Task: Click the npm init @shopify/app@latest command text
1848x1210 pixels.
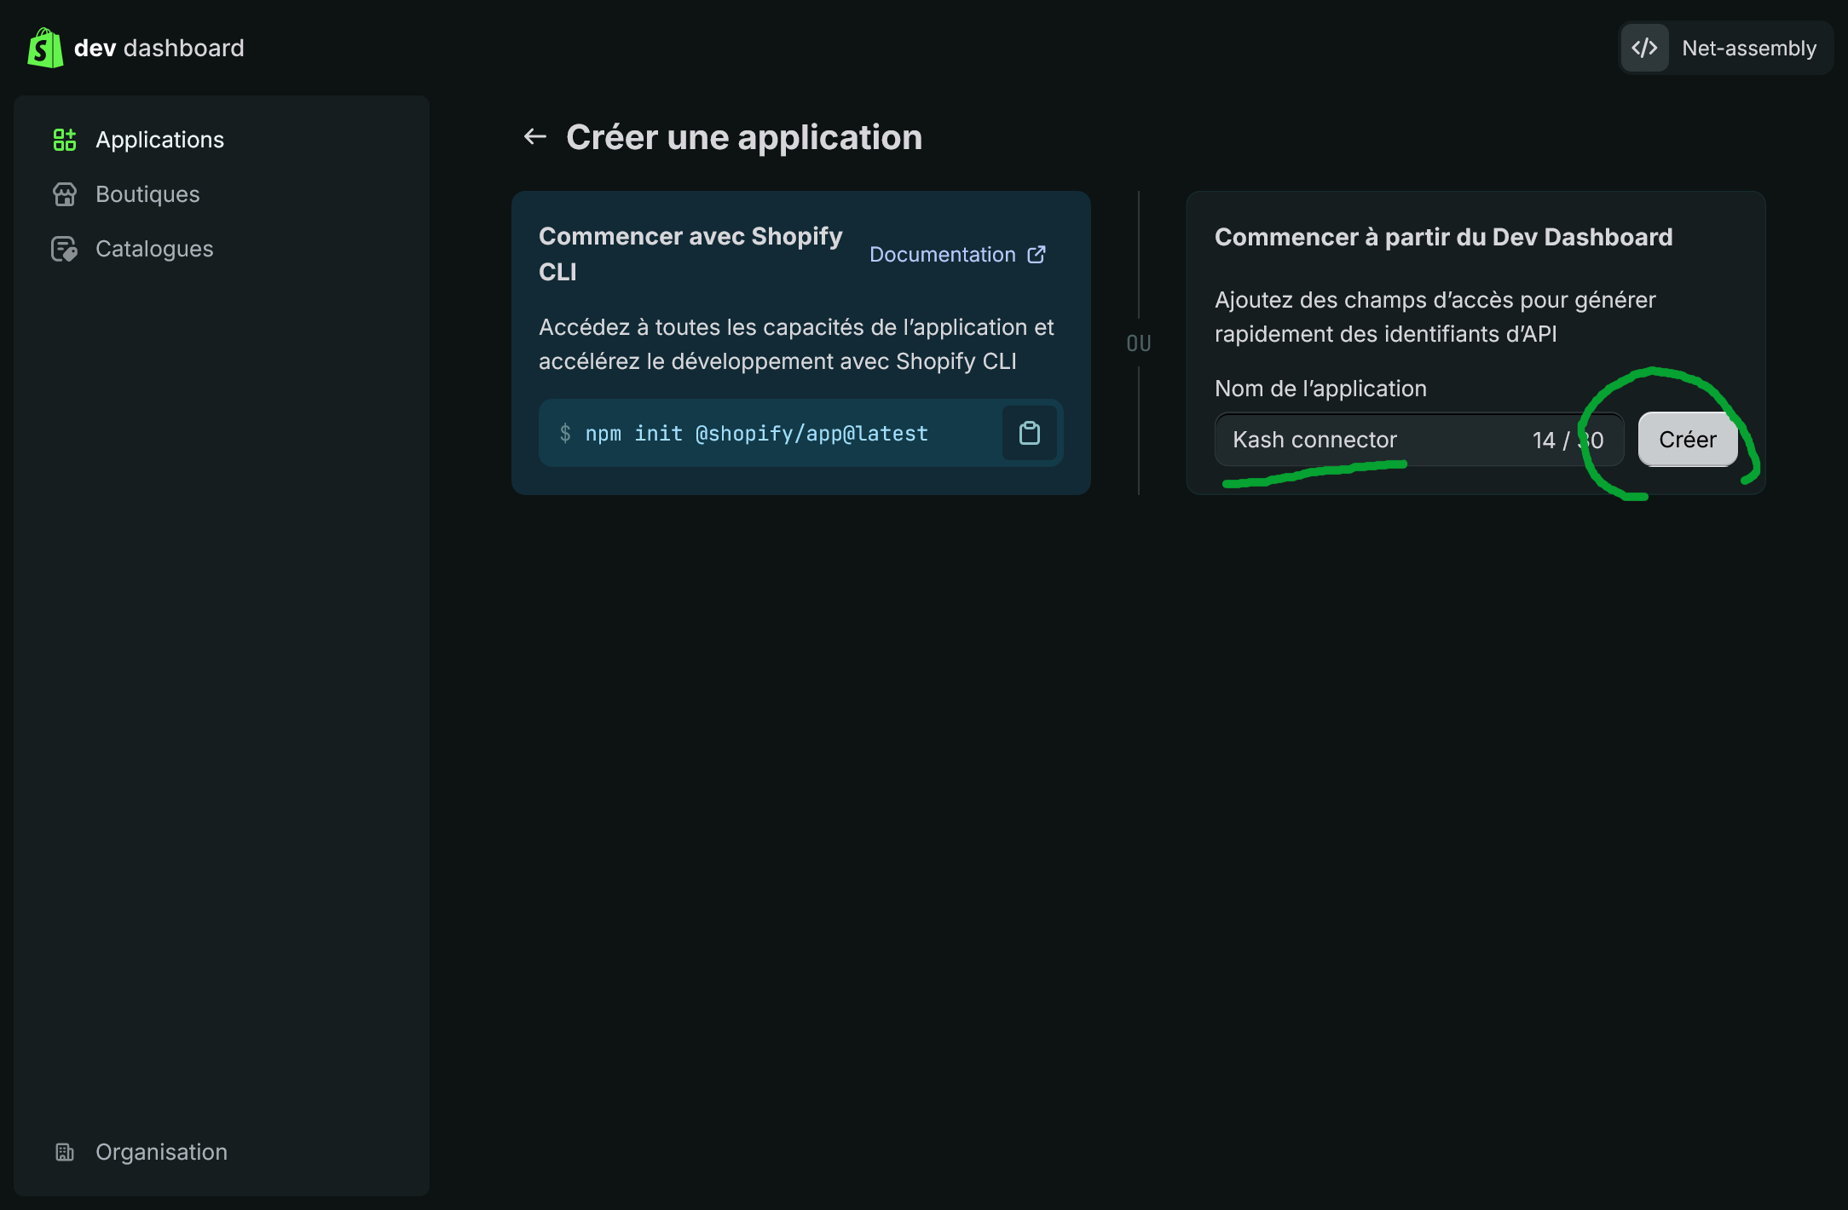Action: pyautogui.click(x=757, y=434)
